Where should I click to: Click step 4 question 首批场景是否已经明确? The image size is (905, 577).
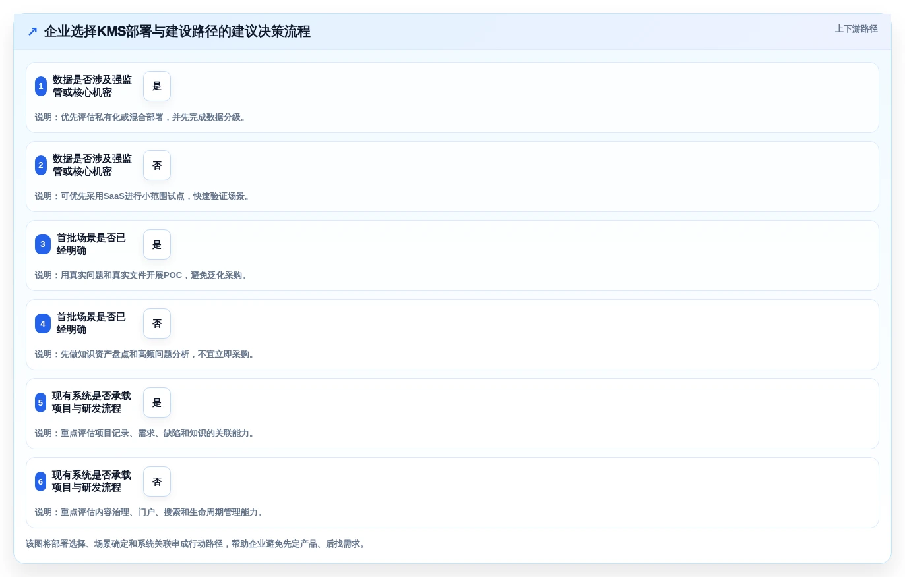pos(91,323)
